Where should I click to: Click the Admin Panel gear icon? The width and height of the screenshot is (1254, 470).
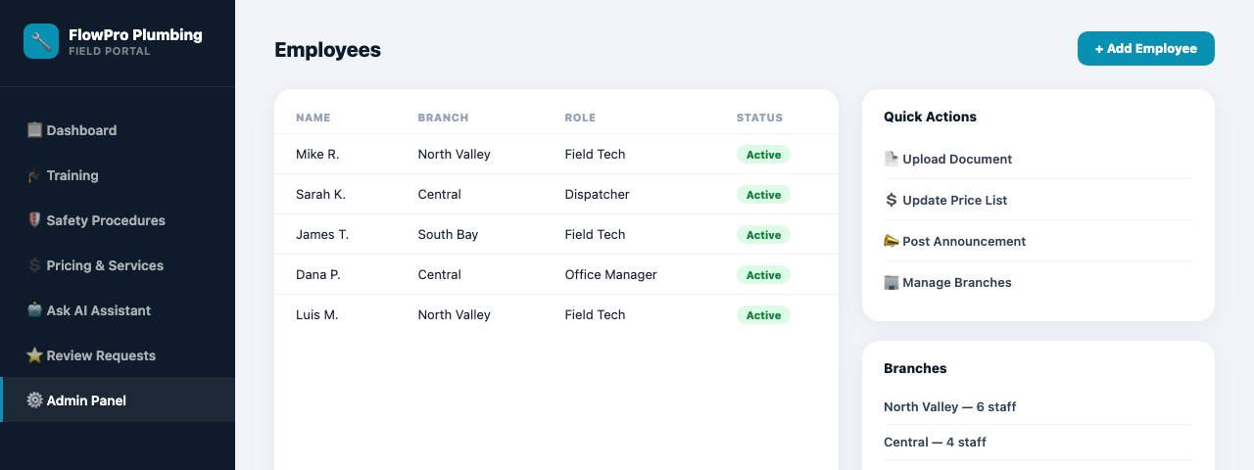pyautogui.click(x=34, y=400)
